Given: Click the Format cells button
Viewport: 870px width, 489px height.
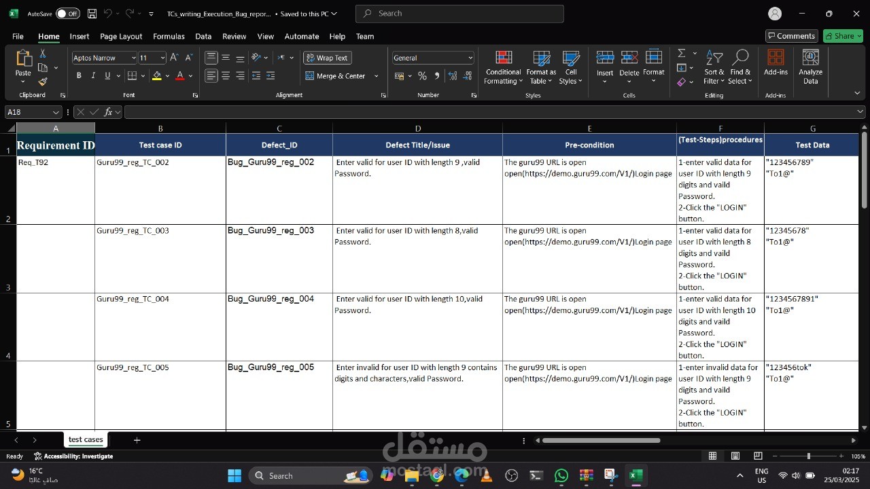Looking at the screenshot, I should (654, 67).
